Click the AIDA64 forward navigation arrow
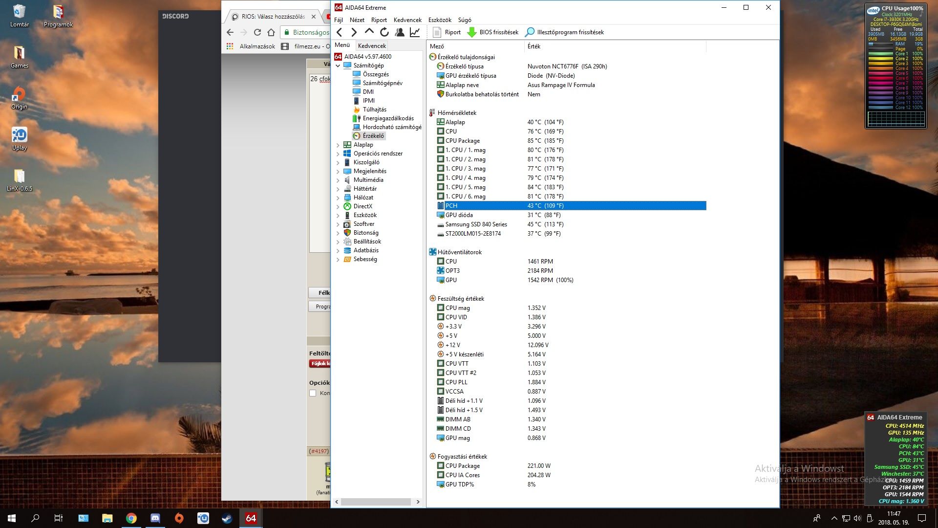 click(x=354, y=32)
